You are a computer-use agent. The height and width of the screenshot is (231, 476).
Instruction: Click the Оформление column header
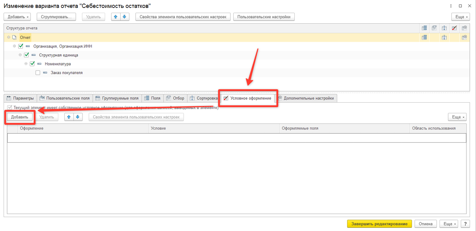tap(83, 128)
